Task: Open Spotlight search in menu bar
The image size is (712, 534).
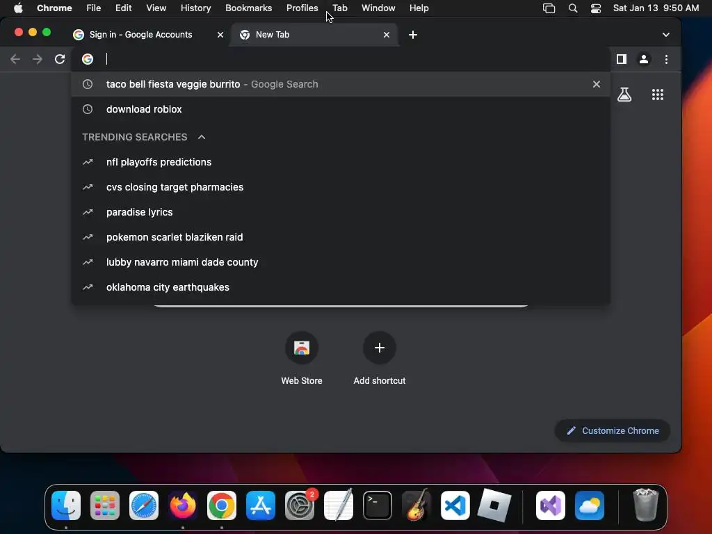Action: [x=573, y=8]
